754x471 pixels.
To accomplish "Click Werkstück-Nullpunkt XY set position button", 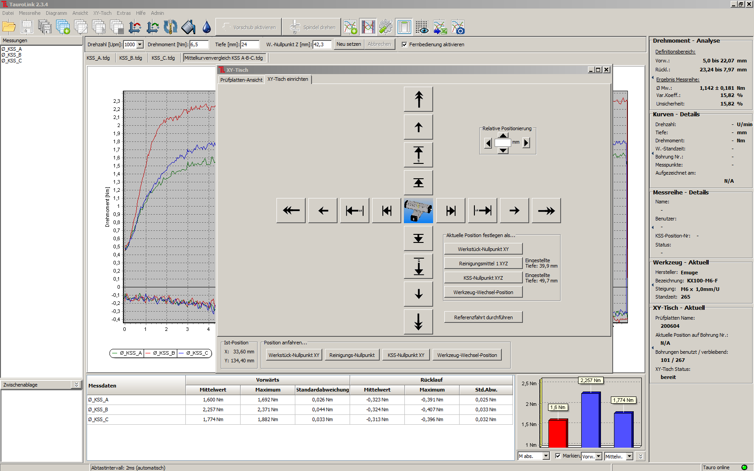I will 483,249.
